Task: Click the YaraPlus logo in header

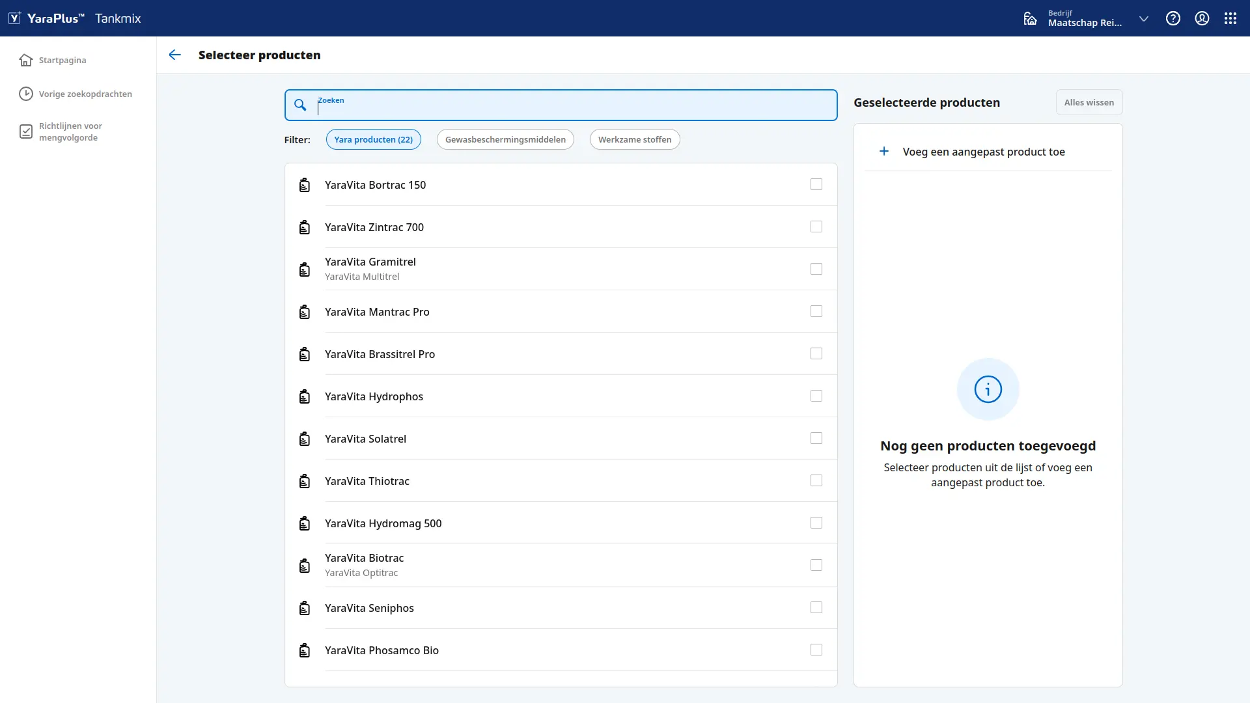Action: (x=46, y=18)
